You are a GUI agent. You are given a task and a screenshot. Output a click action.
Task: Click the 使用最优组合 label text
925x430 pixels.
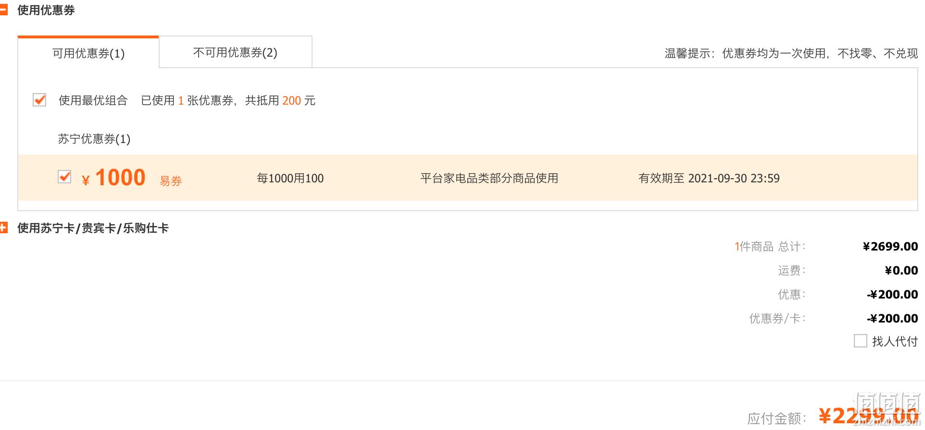pyautogui.click(x=93, y=100)
